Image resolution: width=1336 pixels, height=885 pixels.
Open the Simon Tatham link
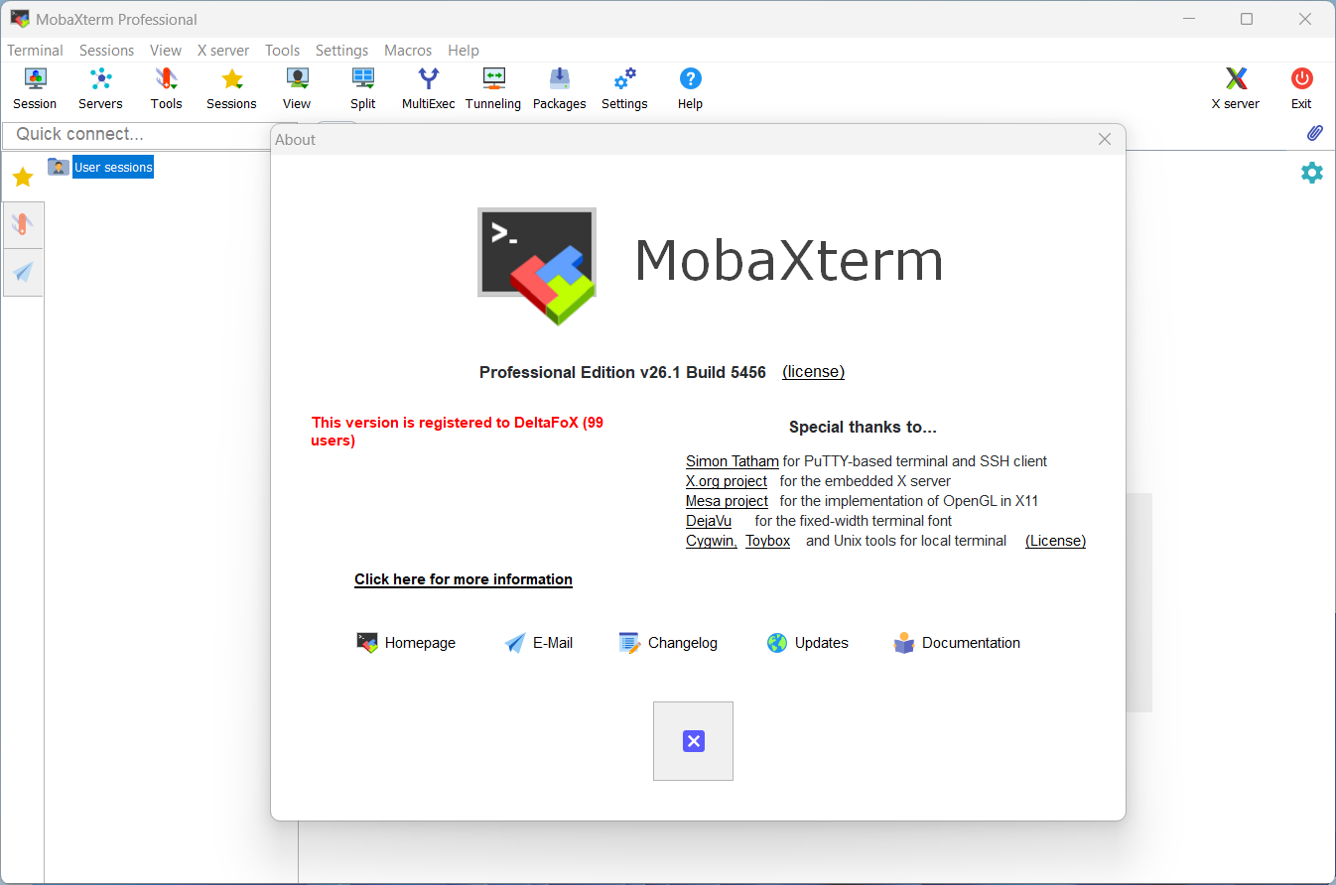point(733,461)
